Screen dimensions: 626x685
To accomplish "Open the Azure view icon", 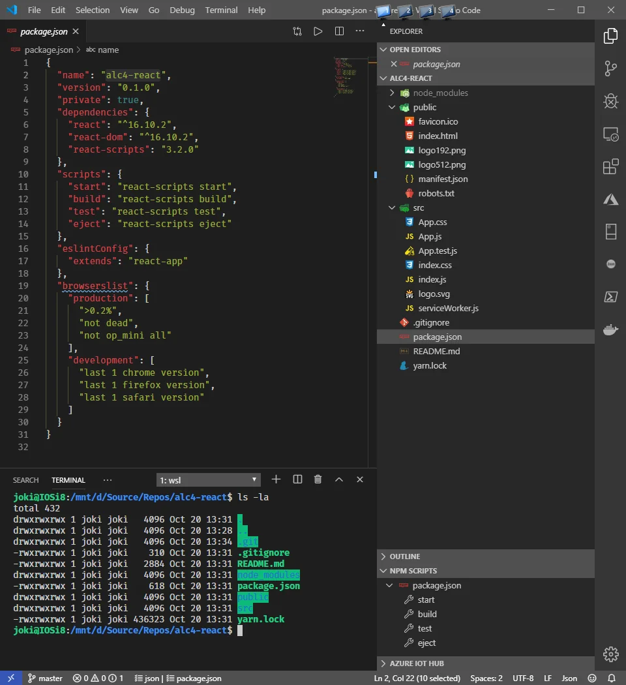I will tap(610, 199).
